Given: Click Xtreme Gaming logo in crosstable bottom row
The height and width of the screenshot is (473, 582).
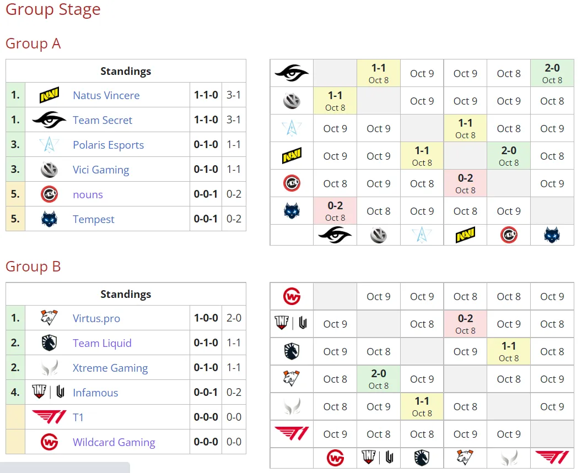Looking at the screenshot, I should coord(509,458).
